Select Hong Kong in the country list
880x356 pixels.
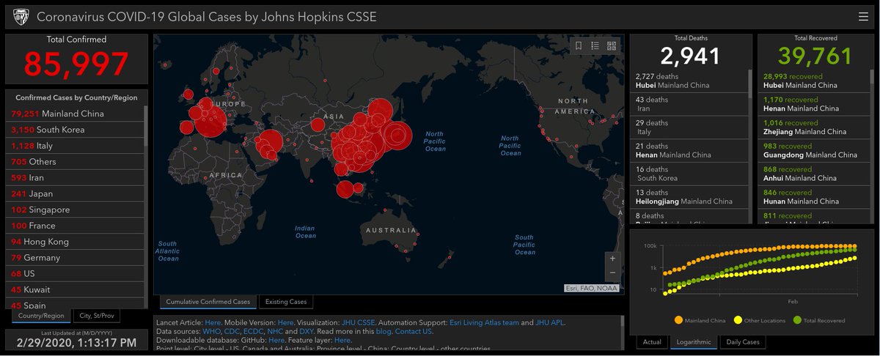[x=76, y=242]
